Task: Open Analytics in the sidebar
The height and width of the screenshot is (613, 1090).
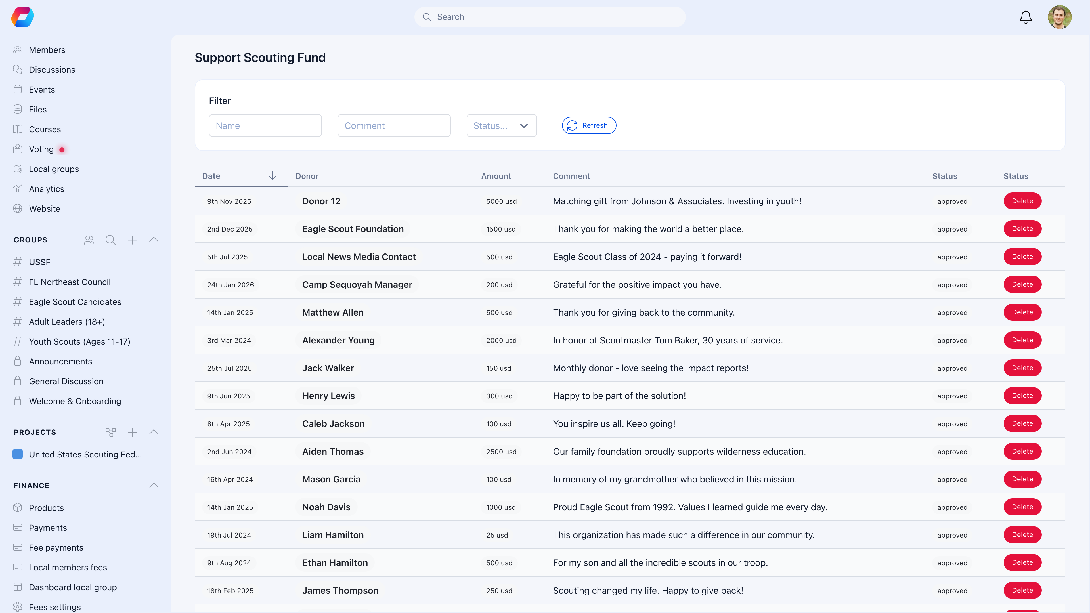Action: tap(47, 189)
